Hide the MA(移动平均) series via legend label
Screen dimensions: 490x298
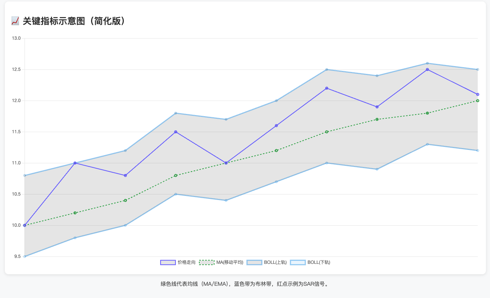click(229, 262)
